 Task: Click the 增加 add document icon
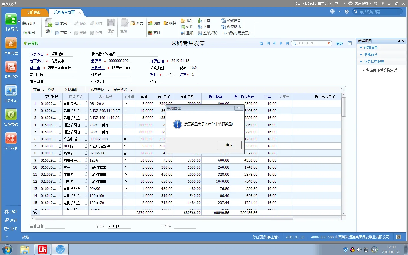click(48, 23)
